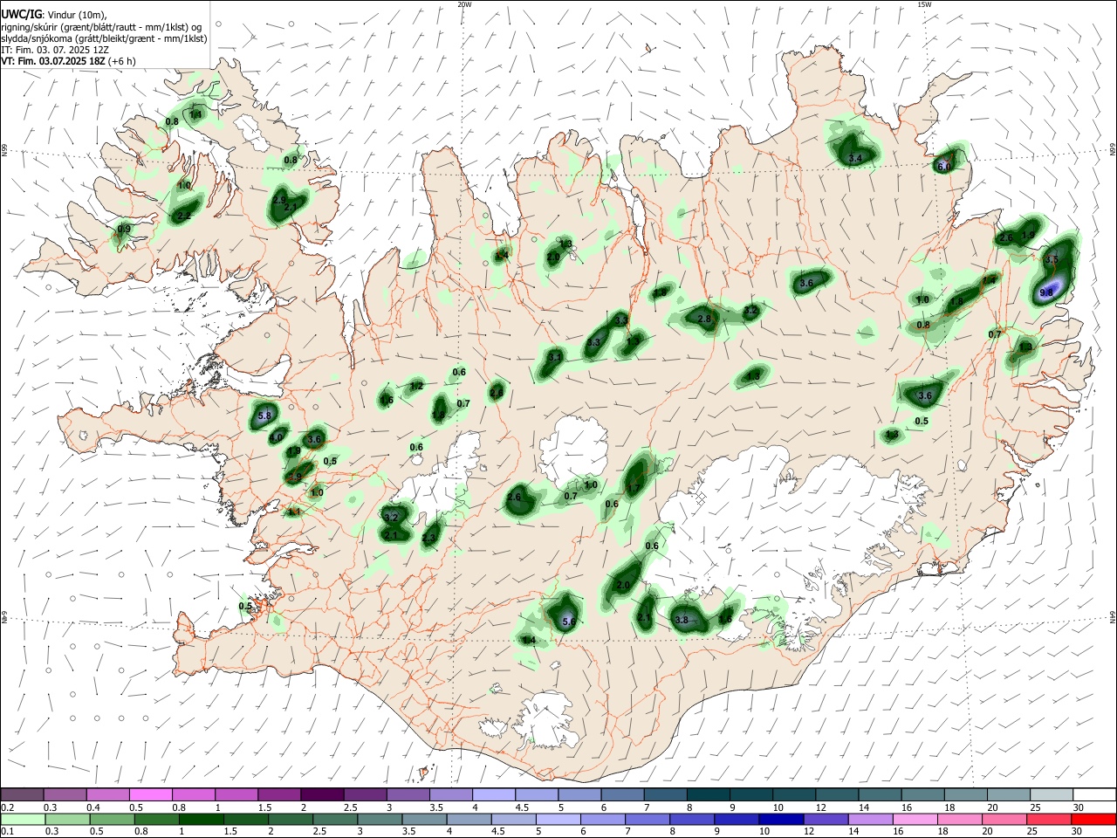Click the 'VT: Fim. 03.07.2025 18Z (+6 h)' line

click(x=68, y=61)
